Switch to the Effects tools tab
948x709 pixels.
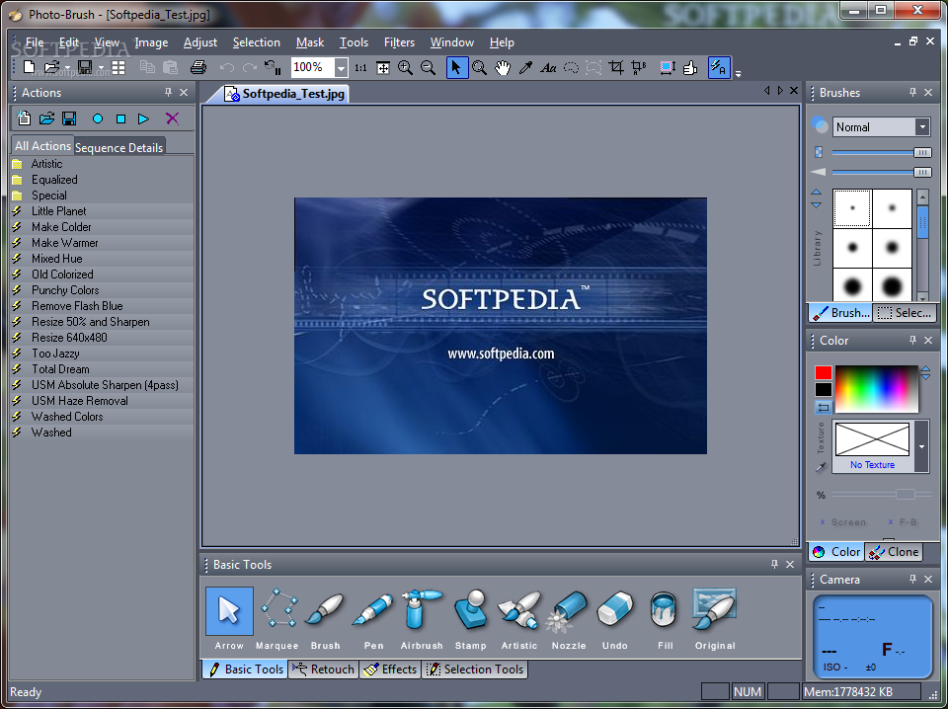[390, 670]
